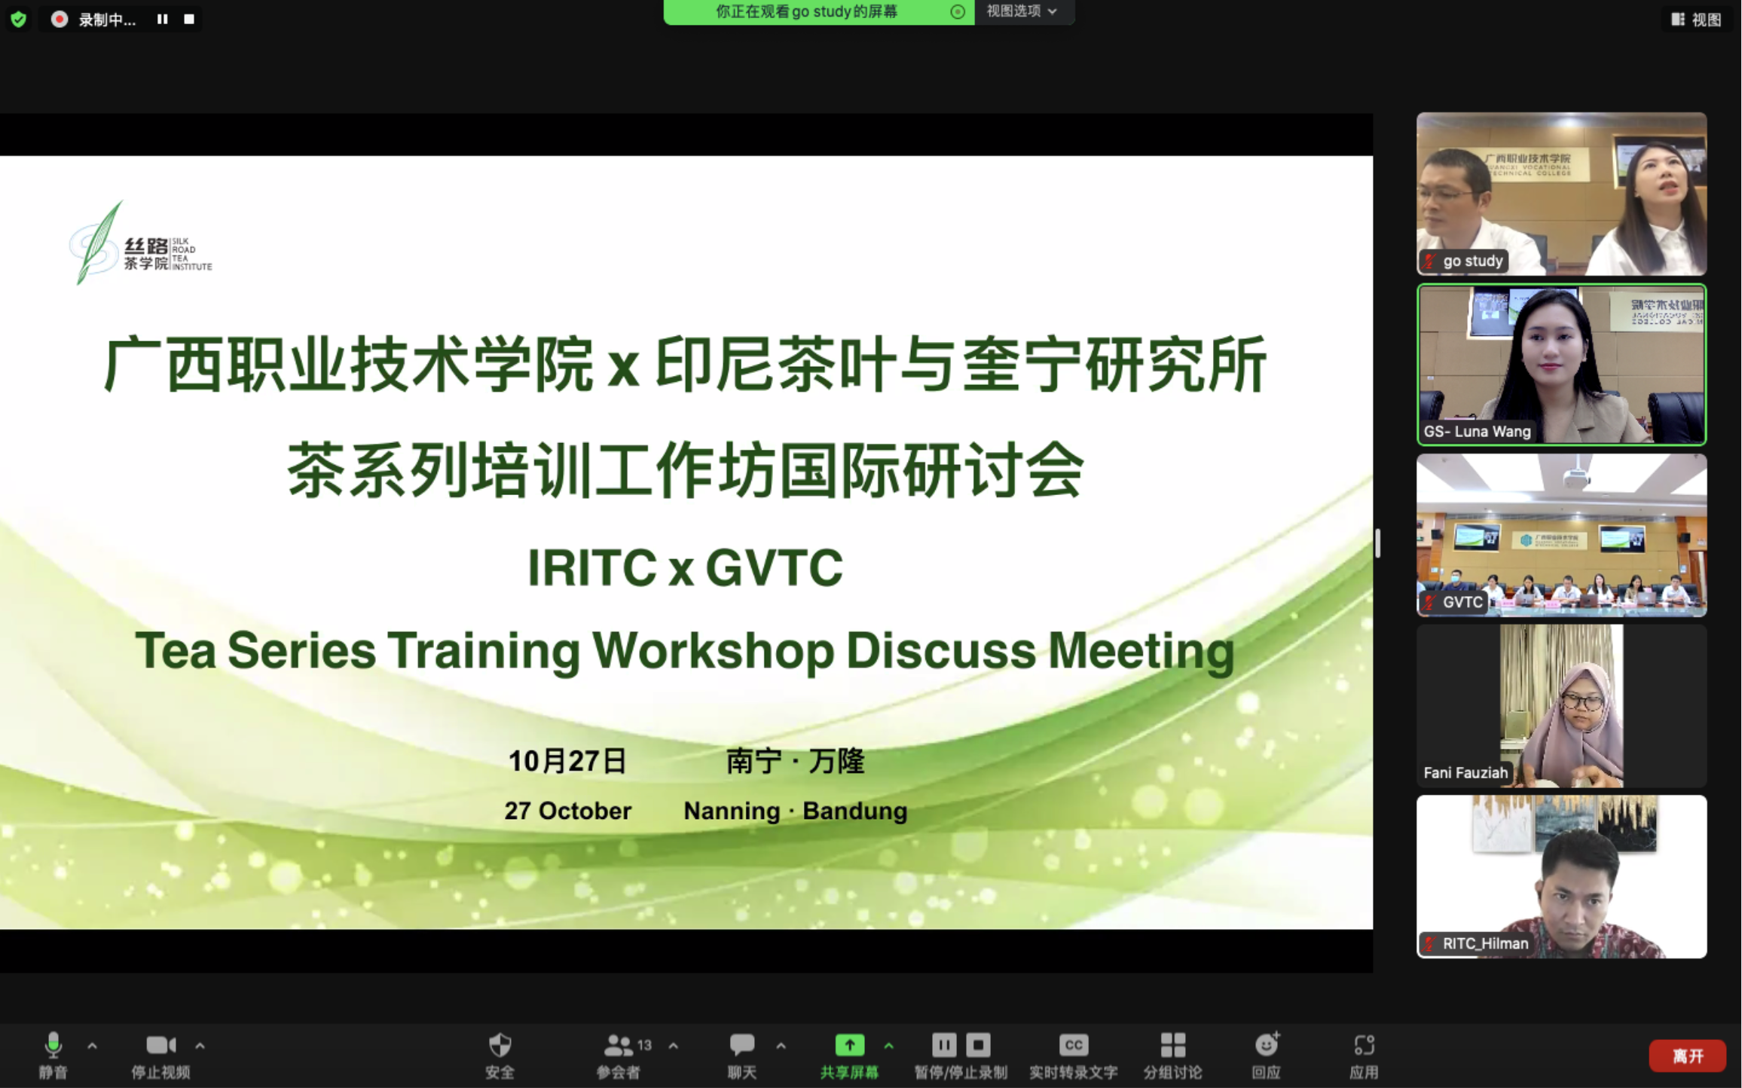Stop recording via top-left square button

189,19
